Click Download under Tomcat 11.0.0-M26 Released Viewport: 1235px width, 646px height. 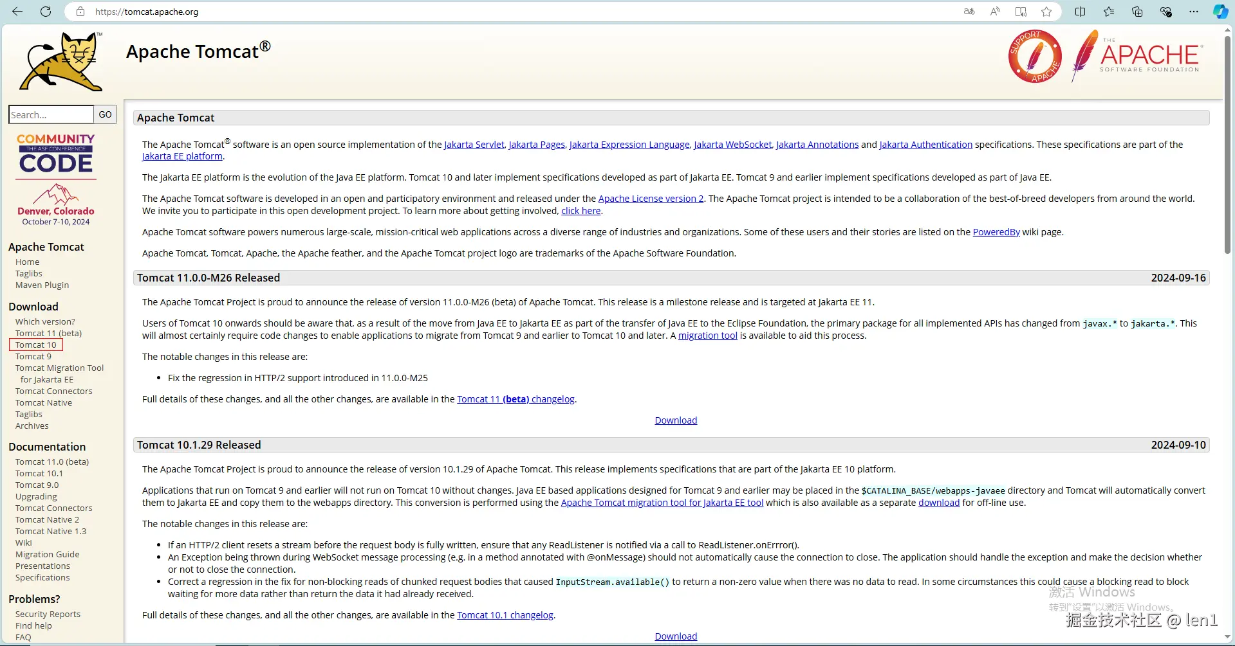[676, 420]
